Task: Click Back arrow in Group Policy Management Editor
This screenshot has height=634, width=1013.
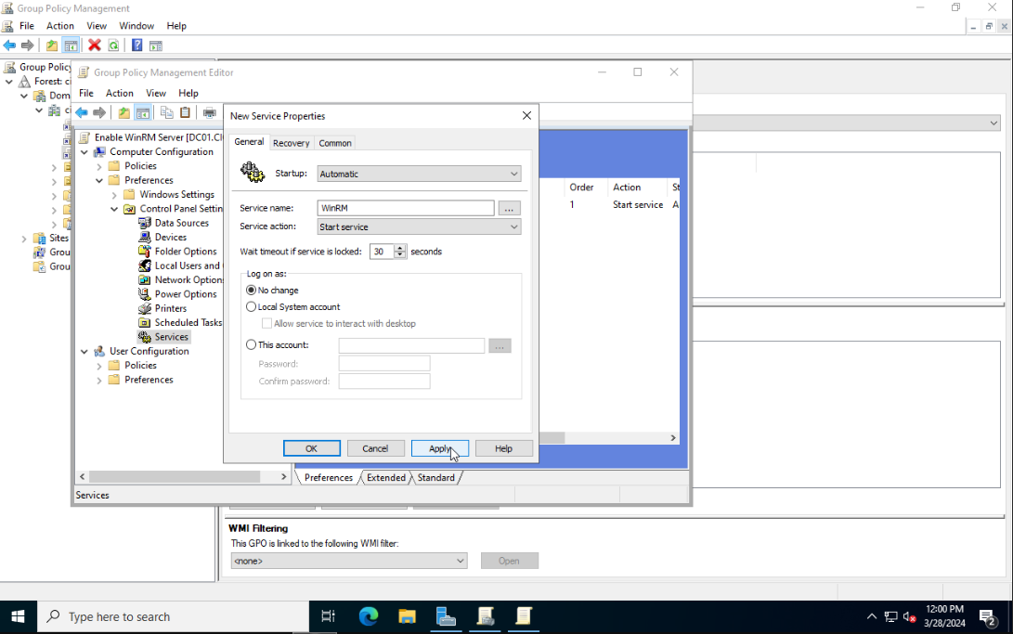Action: (x=82, y=112)
